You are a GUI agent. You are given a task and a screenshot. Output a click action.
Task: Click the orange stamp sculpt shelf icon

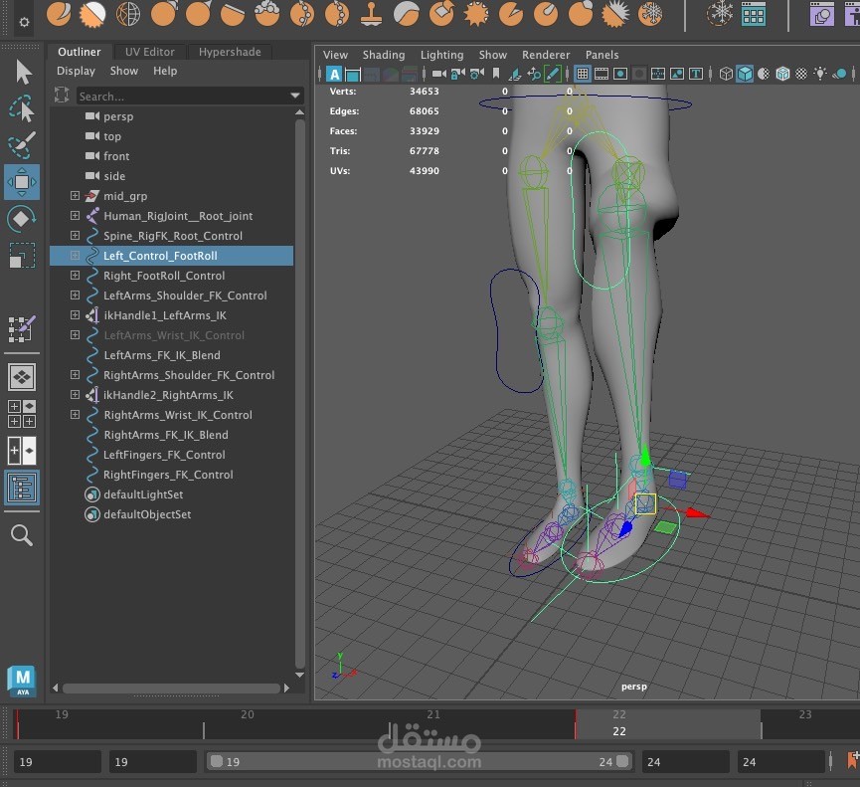(371, 14)
